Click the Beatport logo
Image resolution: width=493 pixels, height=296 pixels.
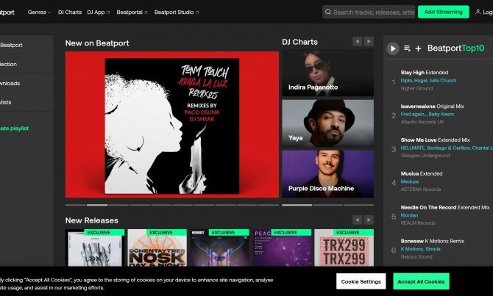7,12
